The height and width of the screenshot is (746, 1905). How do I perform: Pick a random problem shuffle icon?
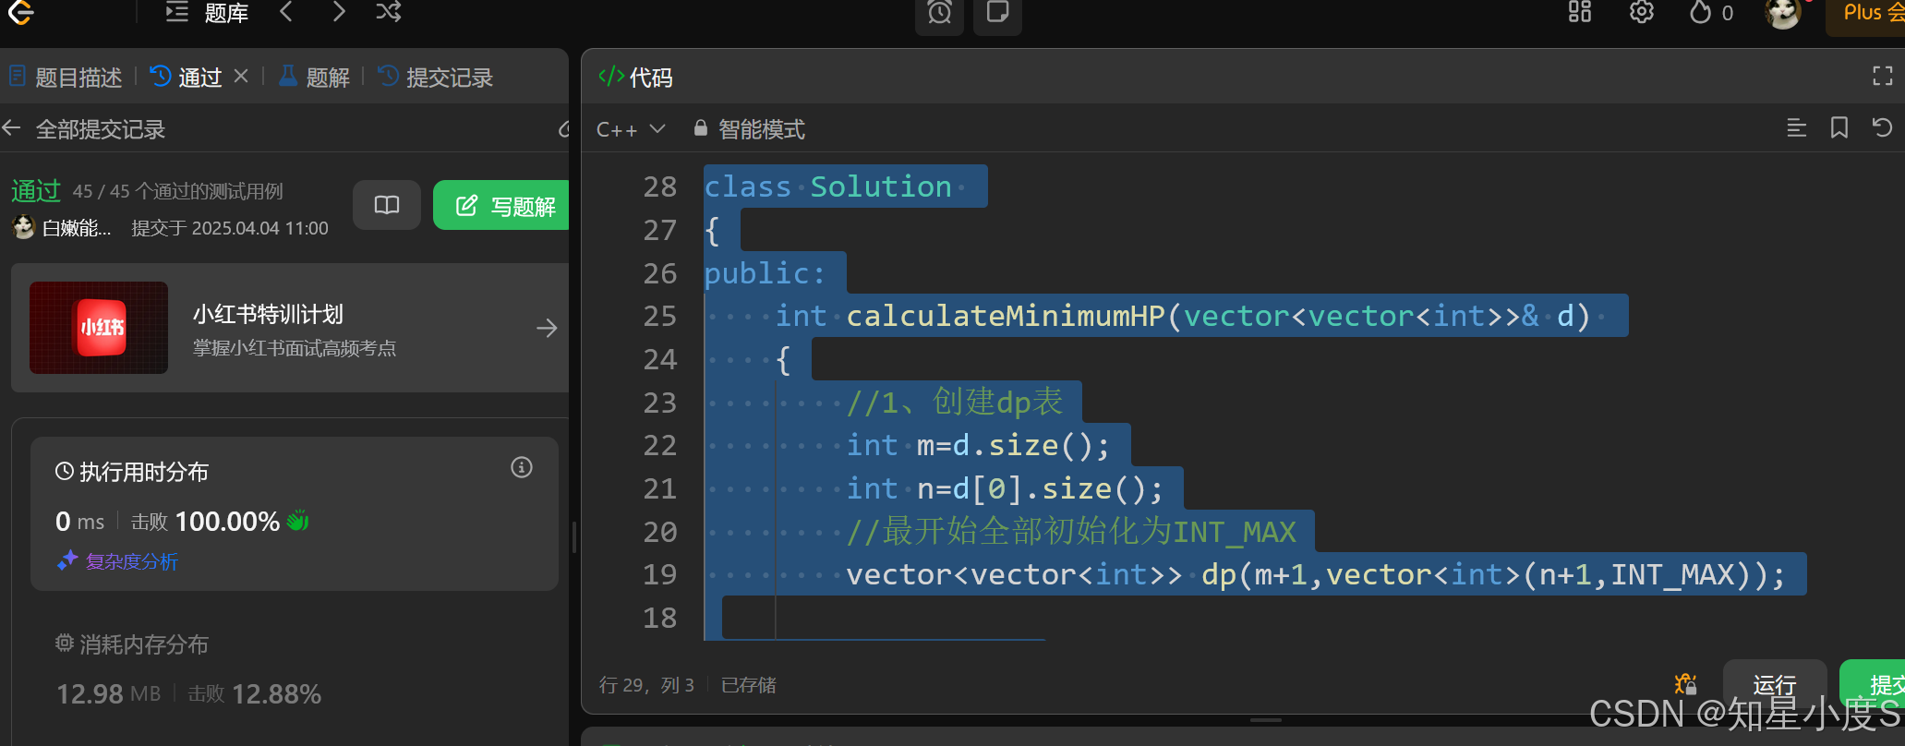pyautogui.click(x=389, y=11)
